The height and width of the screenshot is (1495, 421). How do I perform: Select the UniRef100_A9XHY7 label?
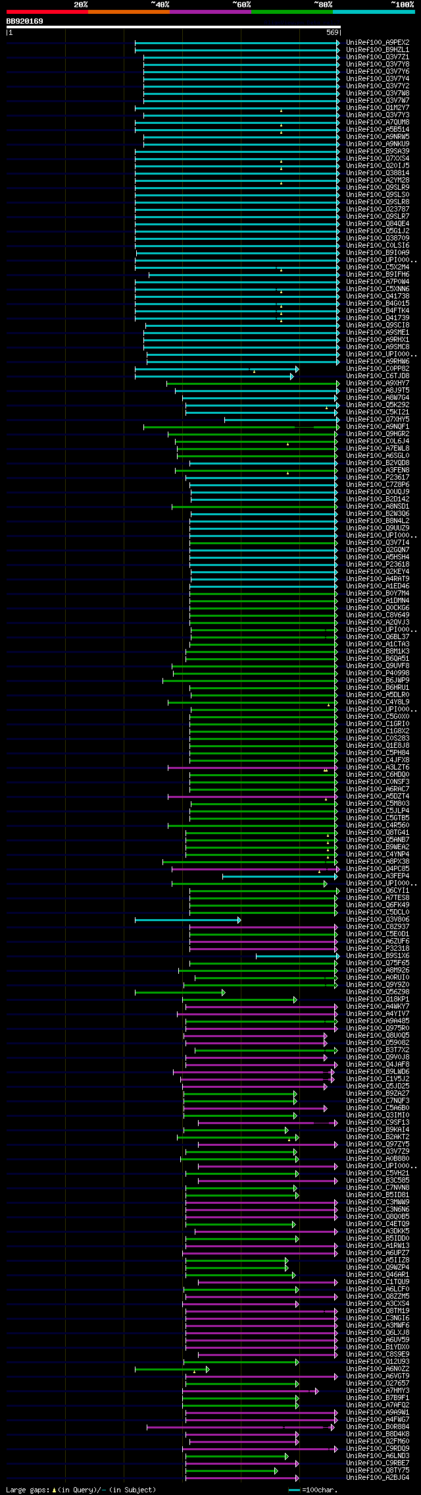378,383
